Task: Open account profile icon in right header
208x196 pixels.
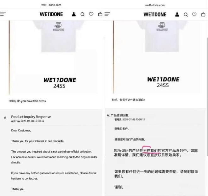Action: pos(177,14)
